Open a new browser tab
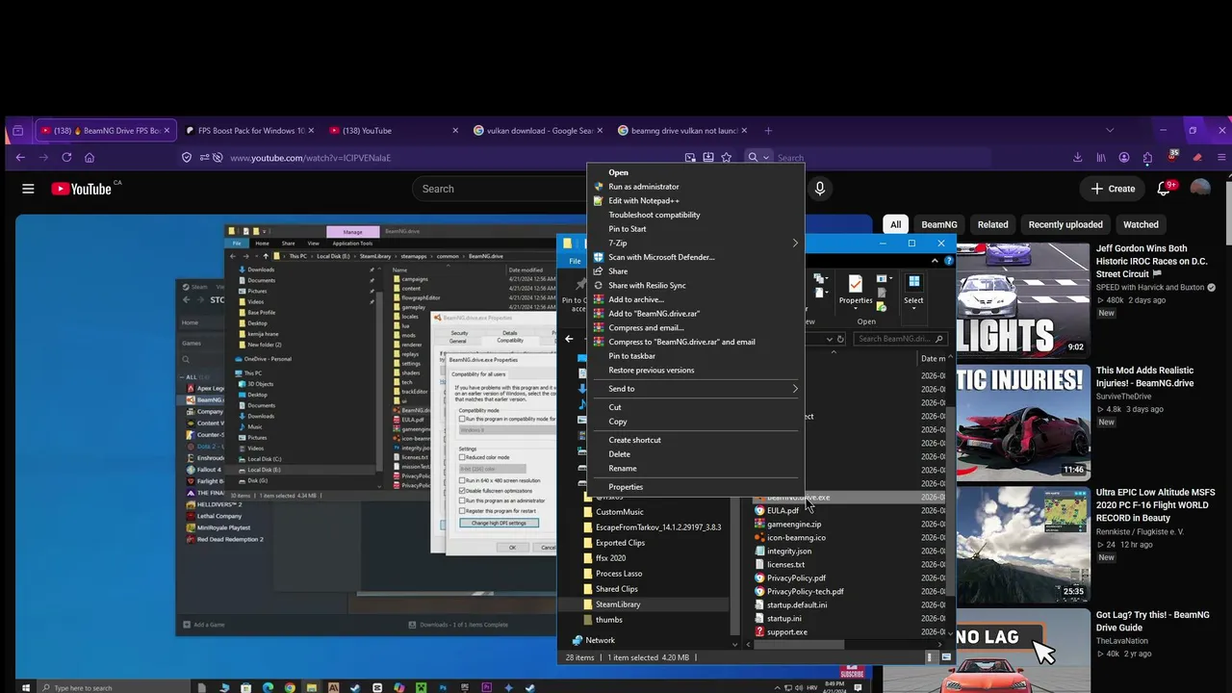This screenshot has height=693, width=1232. (x=768, y=131)
